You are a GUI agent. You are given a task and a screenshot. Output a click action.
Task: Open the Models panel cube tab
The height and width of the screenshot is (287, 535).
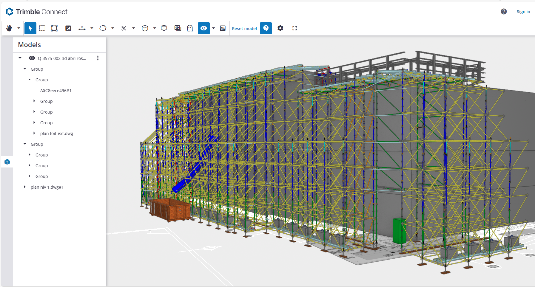(7, 162)
